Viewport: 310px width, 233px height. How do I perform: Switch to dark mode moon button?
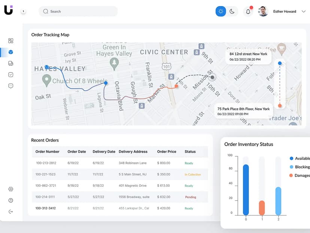pyautogui.click(x=232, y=11)
